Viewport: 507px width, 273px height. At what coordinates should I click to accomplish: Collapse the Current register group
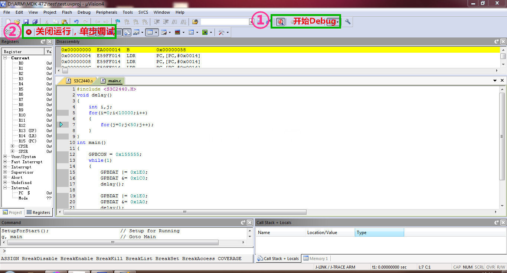tap(5, 58)
